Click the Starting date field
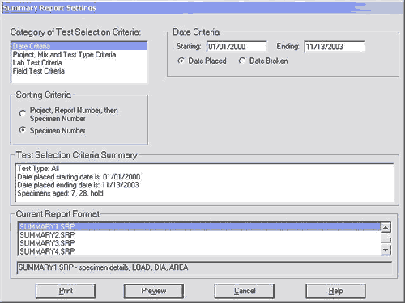Image resolution: width=405 pixels, height=303 pixels. pyautogui.click(x=237, y=46)
